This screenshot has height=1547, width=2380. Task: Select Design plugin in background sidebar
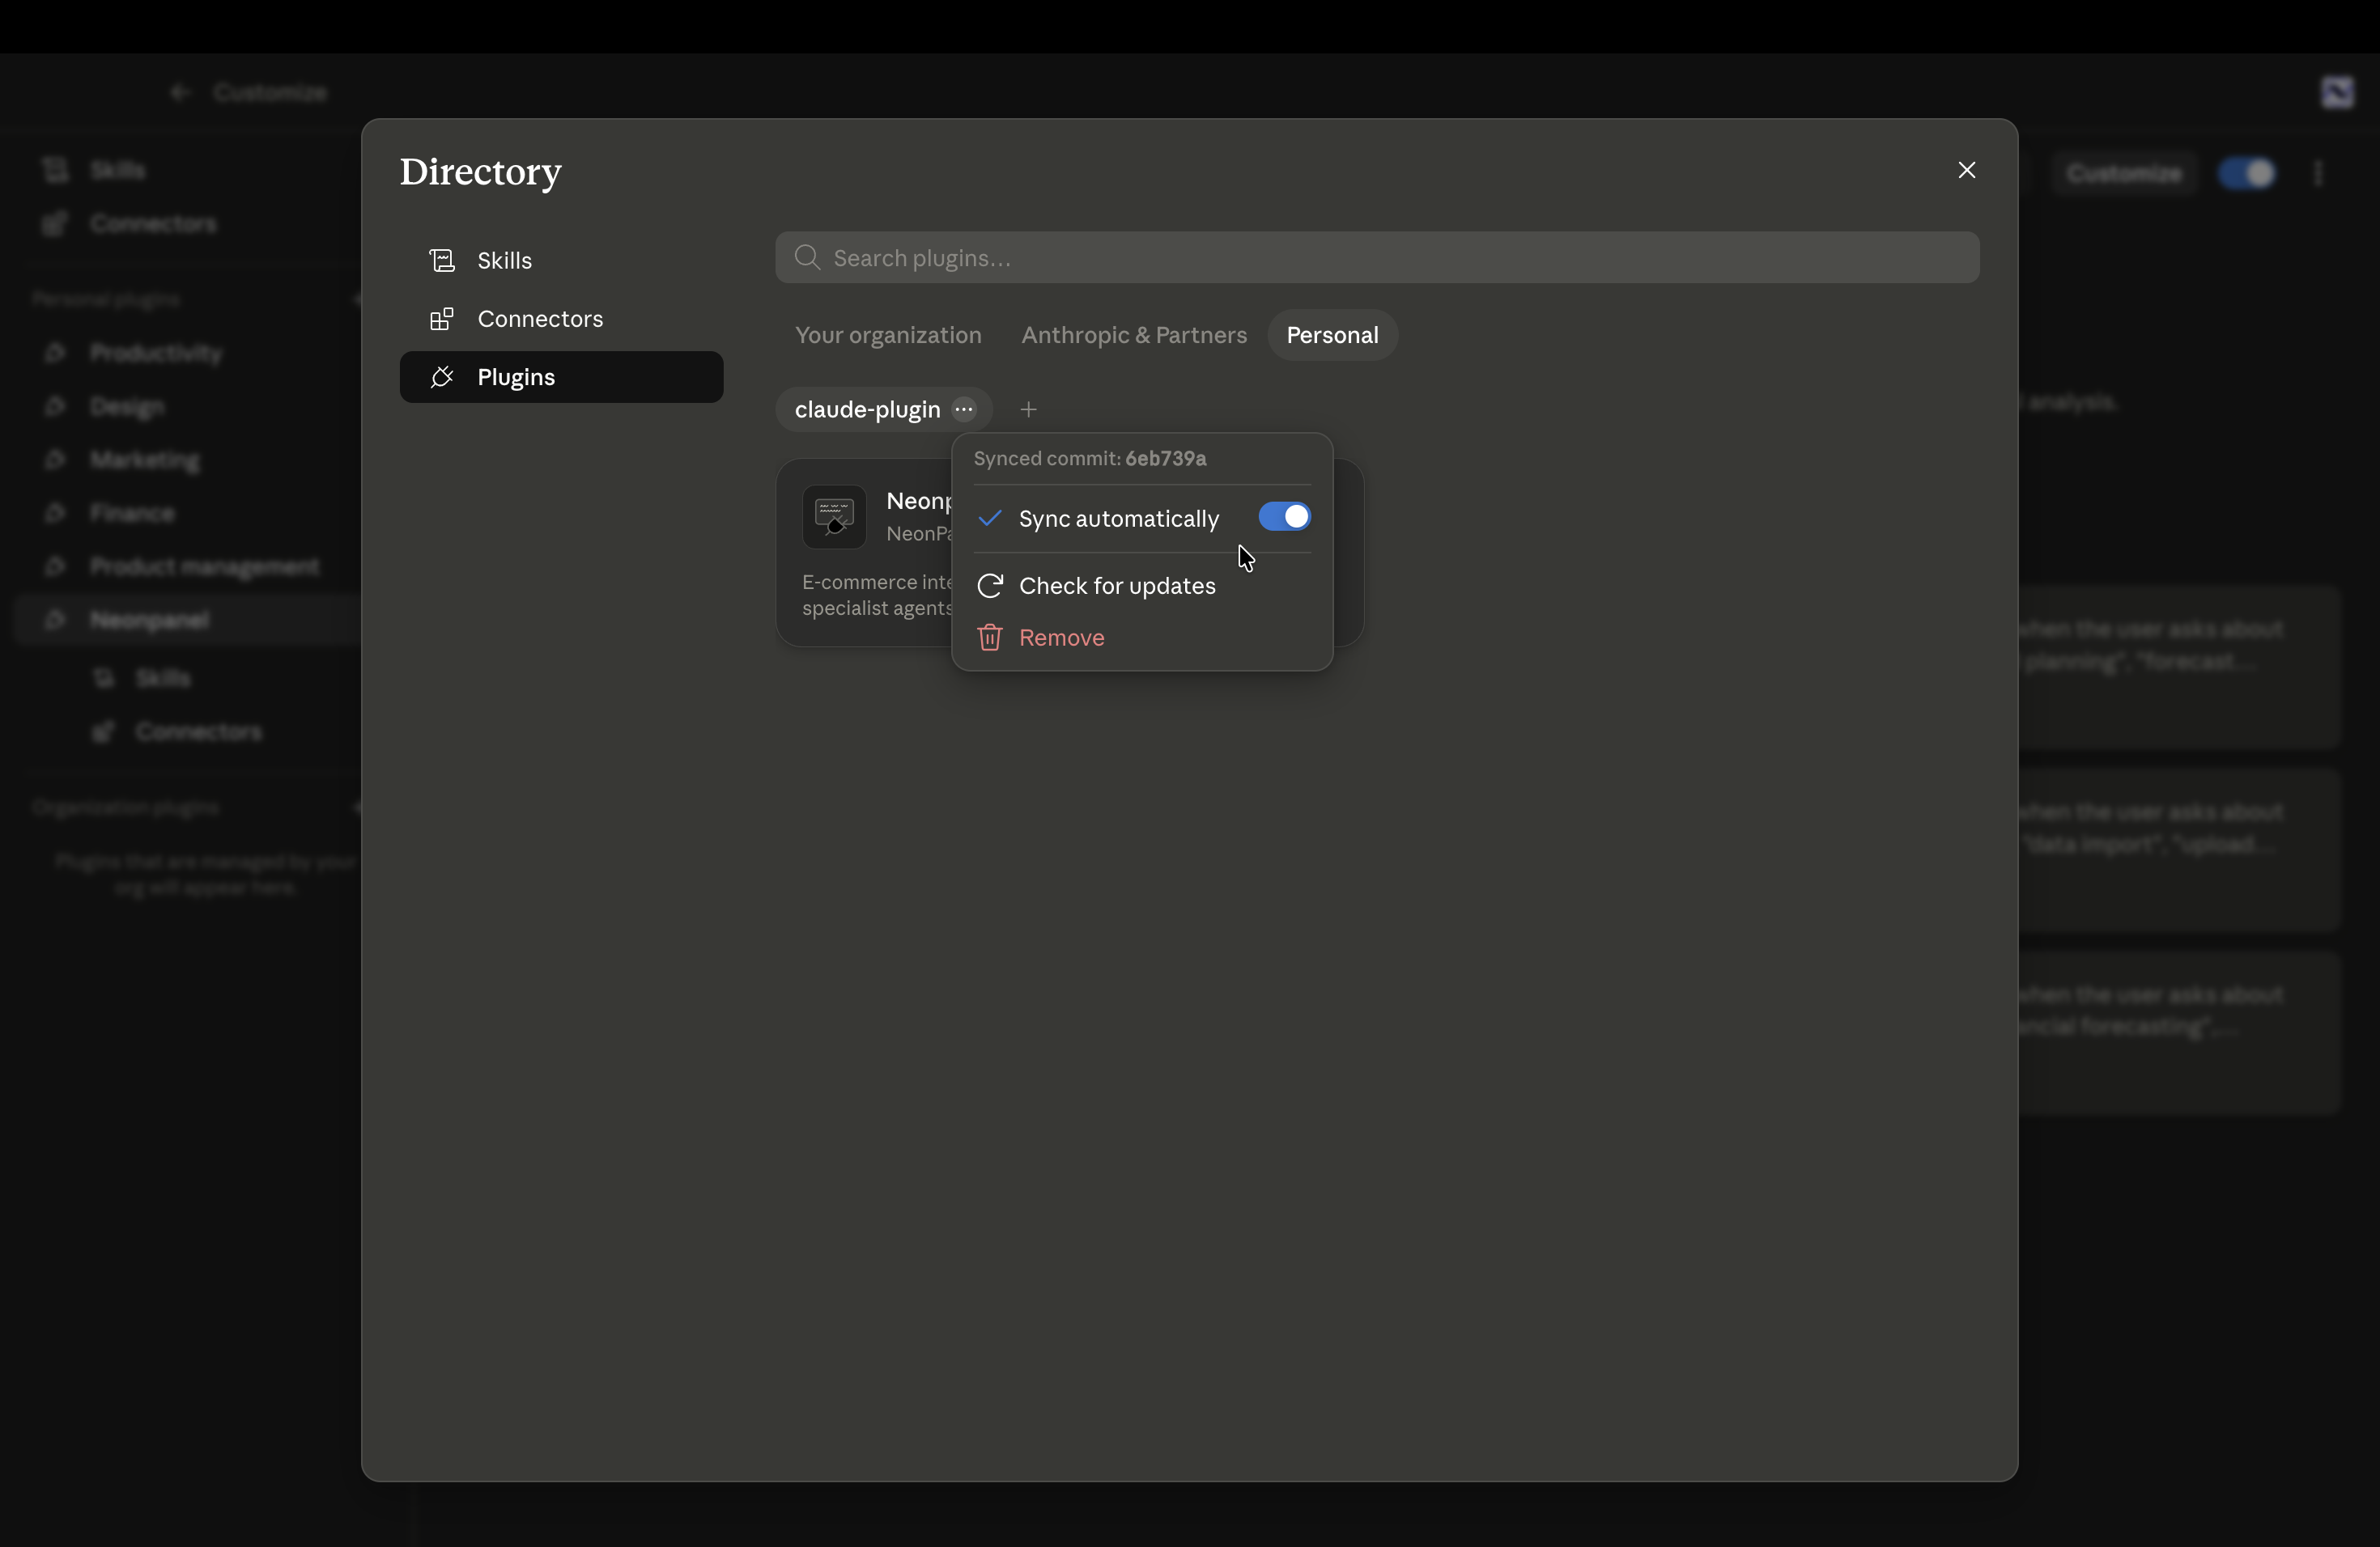pos(127,407)
